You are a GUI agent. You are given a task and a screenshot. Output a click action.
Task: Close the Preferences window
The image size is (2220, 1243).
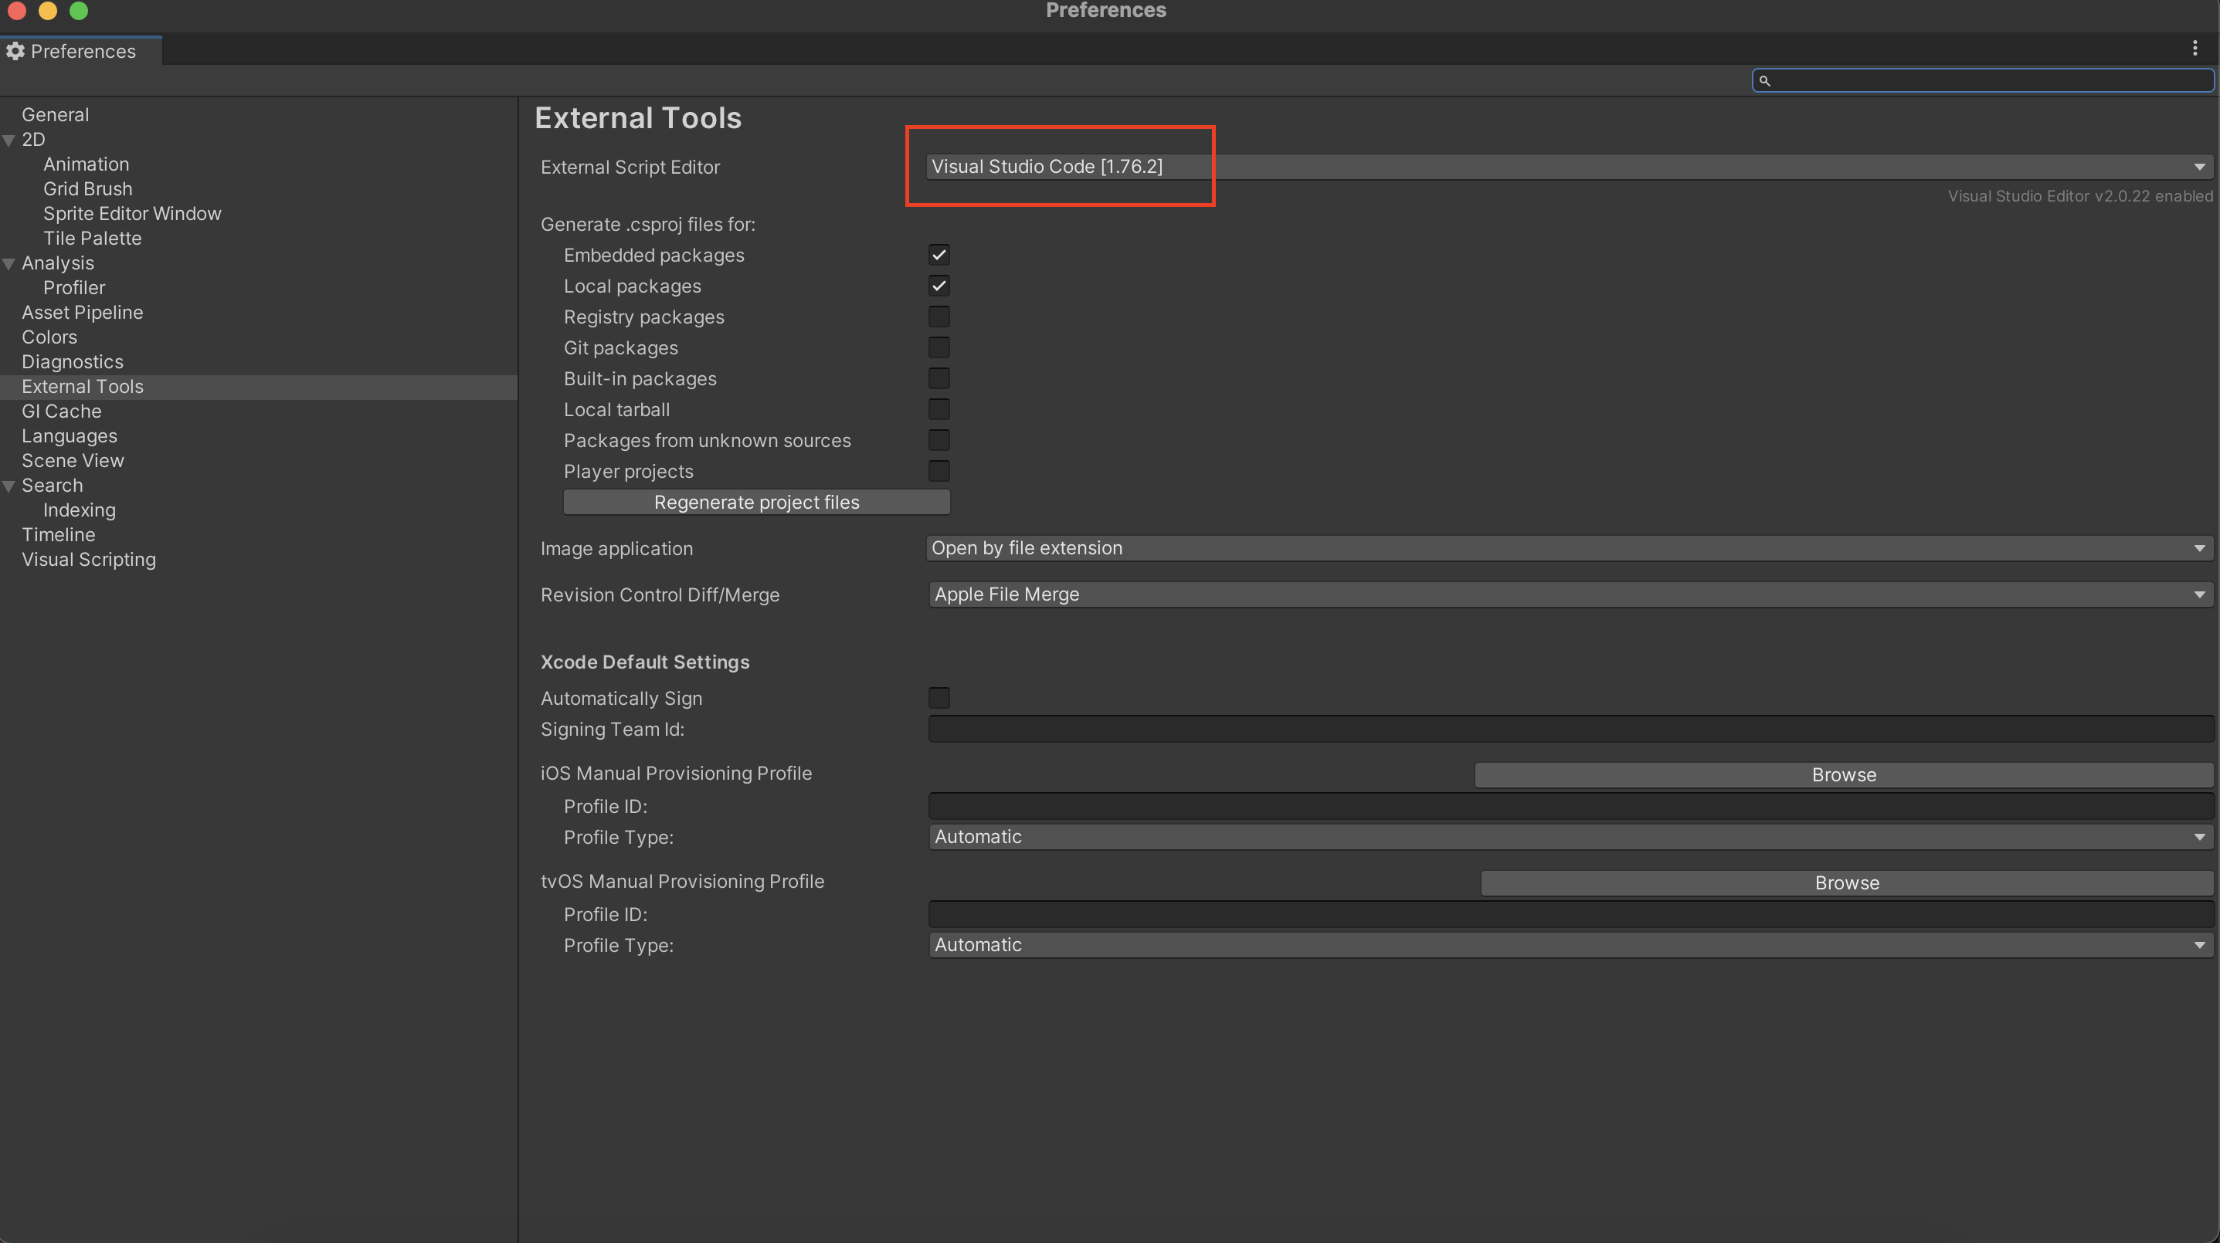click(x=16, y=10)
